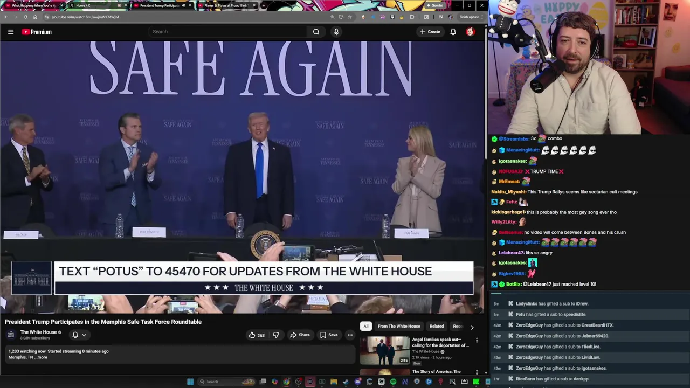The width and height of the screenshot is (690, 388).
Task: Open the Create video menu
Action: pos(430,32)
